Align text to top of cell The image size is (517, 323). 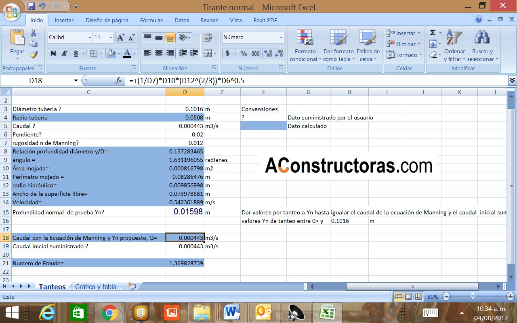tap(147, 38)
